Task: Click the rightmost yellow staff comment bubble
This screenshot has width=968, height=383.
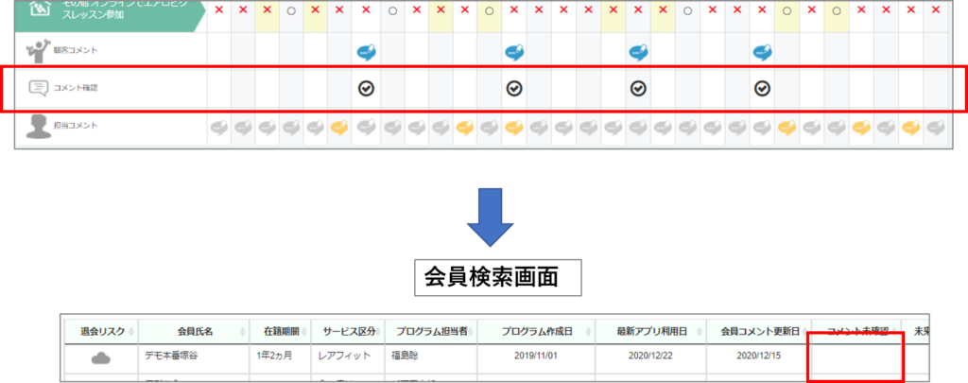Action: coord(910,128)
